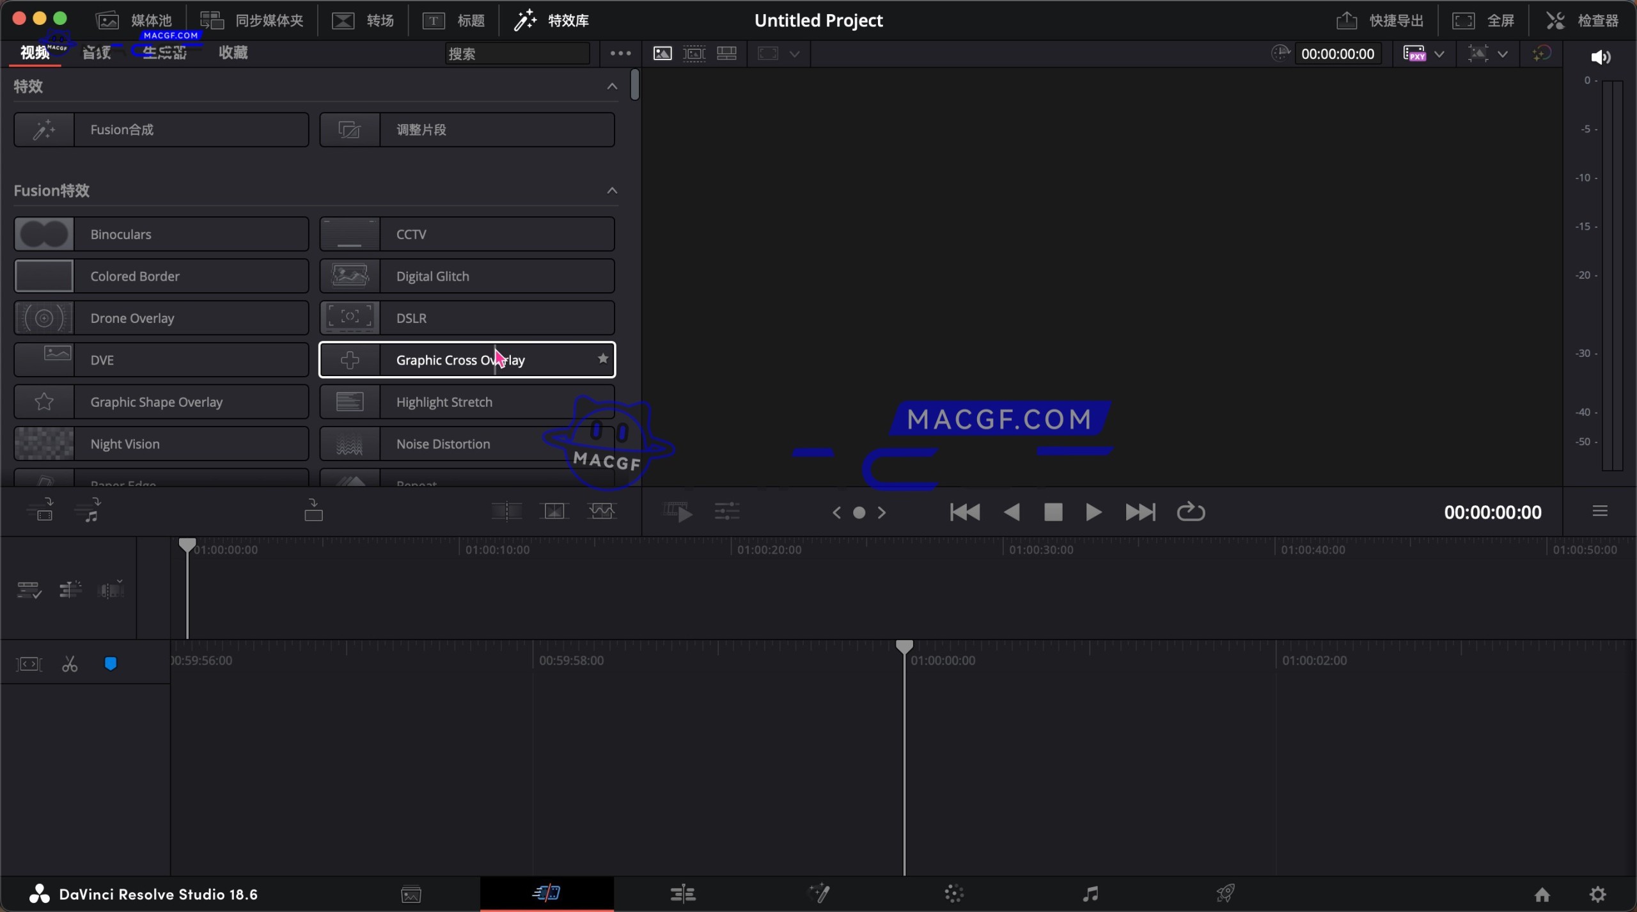Start playback with the play button
The width and height of the screenshot is (1637, 912).
coord(1093,512)
